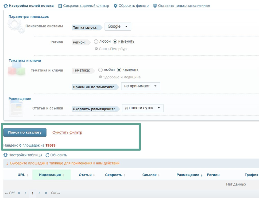The height and width of the screenshot is (198, 259).
Task: Click the Очистить фильтр link
Action: coord(67,133)
